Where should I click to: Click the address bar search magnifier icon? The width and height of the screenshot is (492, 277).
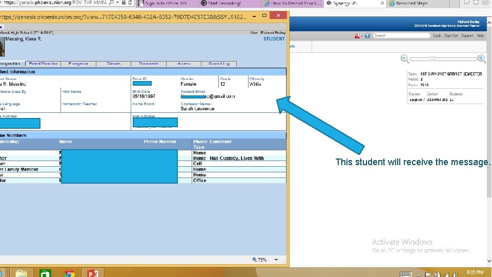(x=111, y=3)
